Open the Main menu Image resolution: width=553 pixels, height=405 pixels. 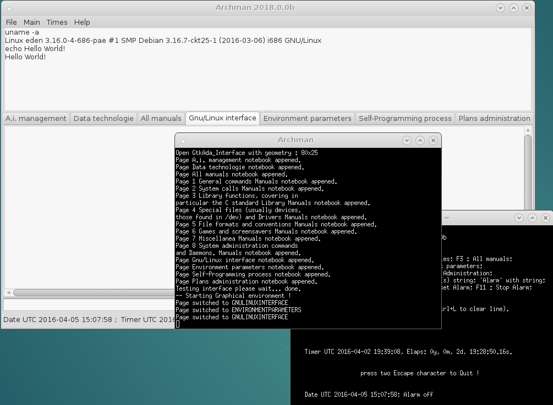pos(31,22)
